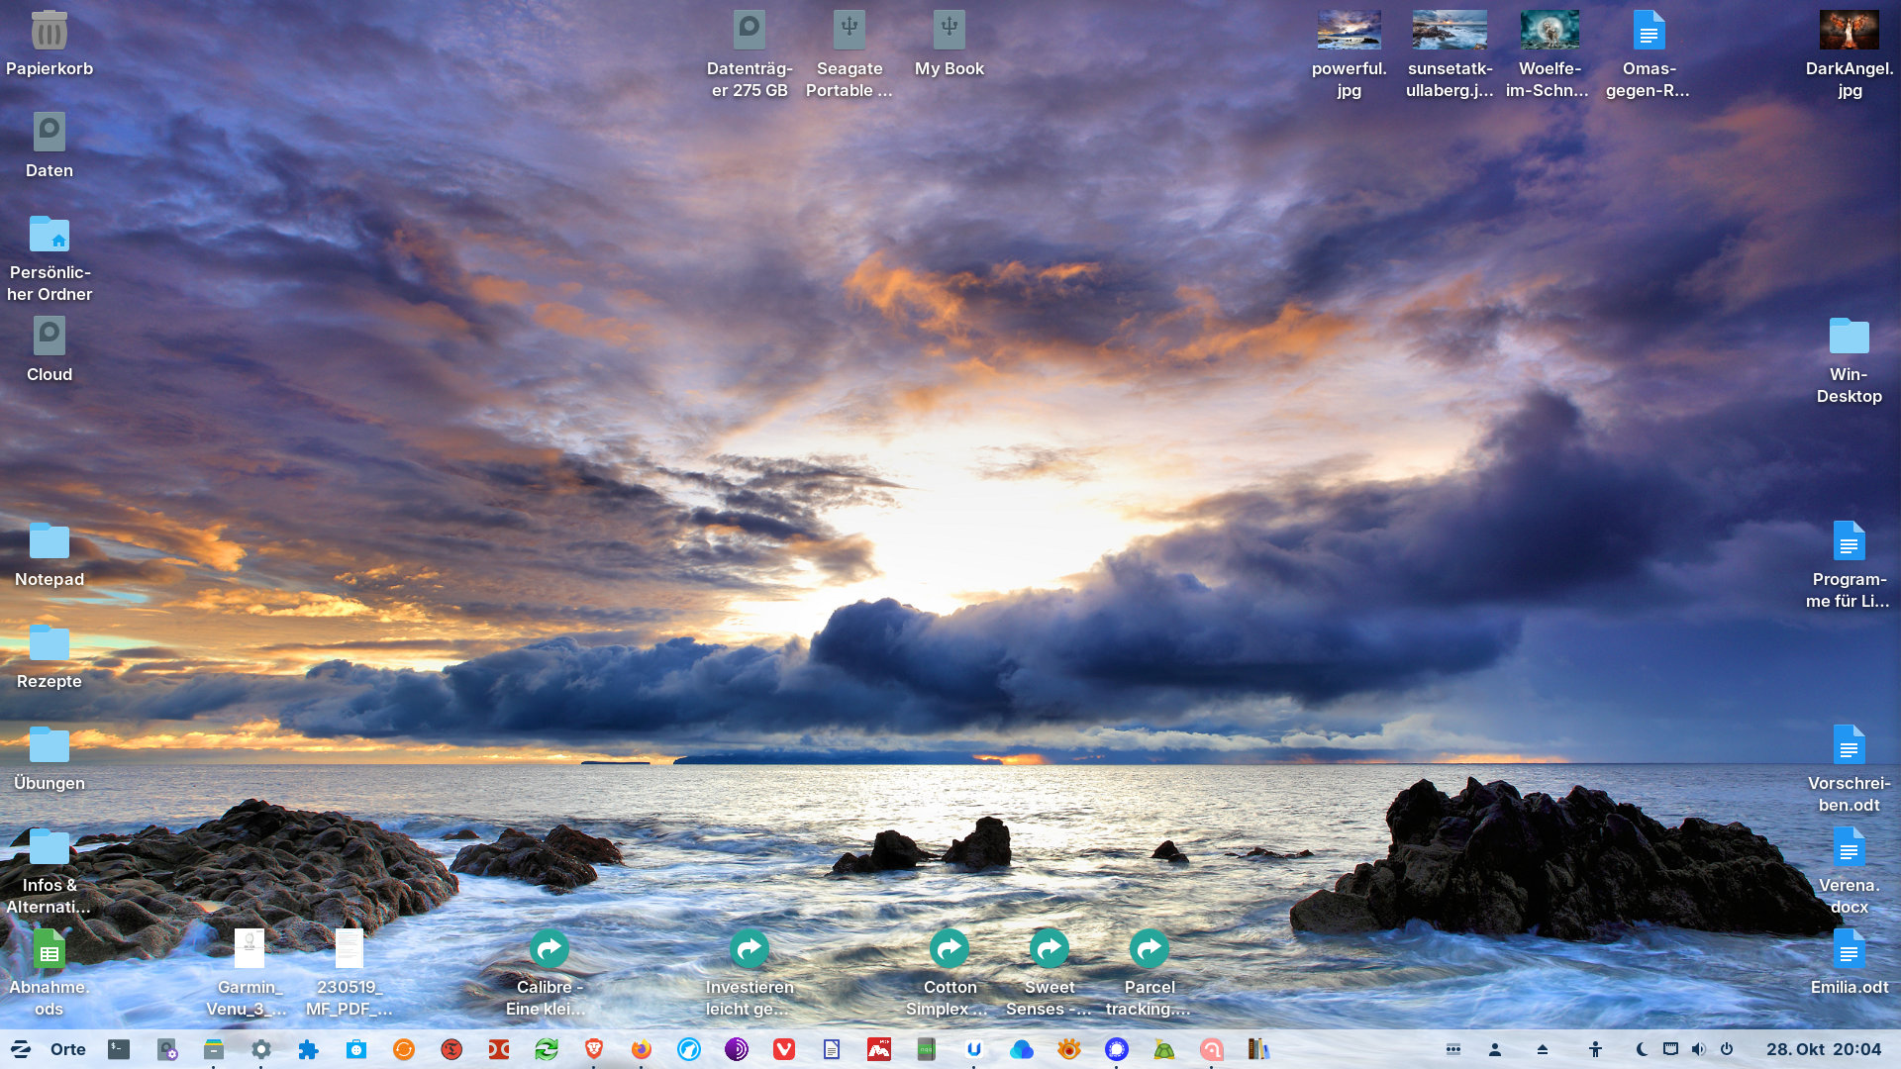Select the Parcel tracking link shortcut

pos(1149,950)
